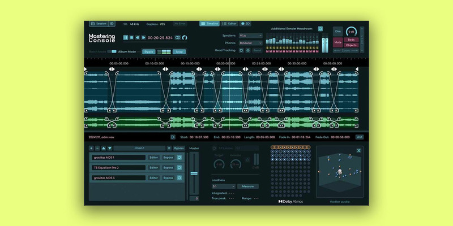Click the remove plugin minus icon
The width and height of the screenshot is (453, 226).
tap(97, 148)
